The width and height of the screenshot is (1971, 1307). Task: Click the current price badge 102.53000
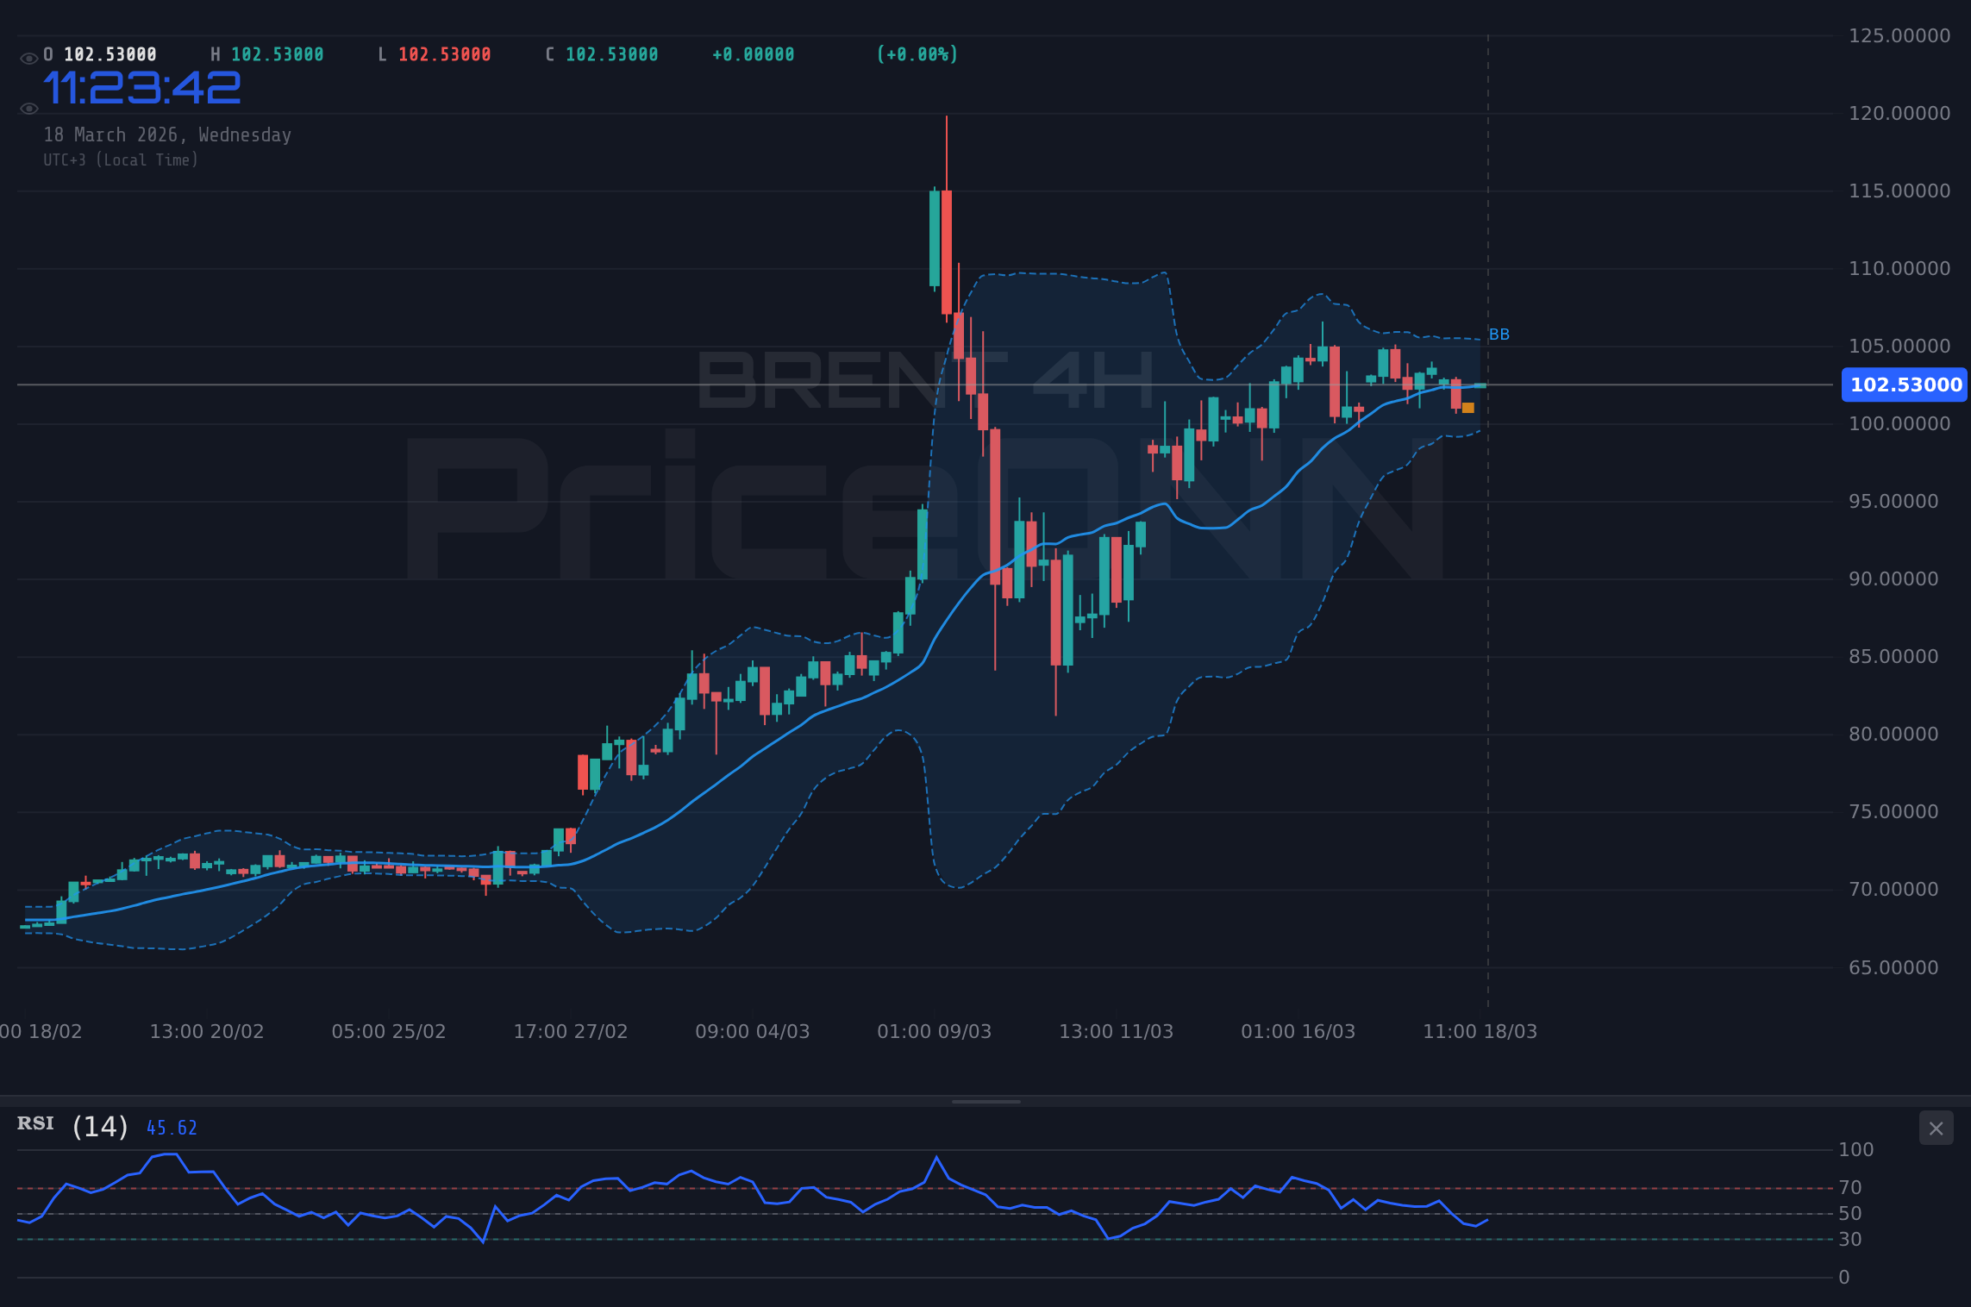point(1903,385)
